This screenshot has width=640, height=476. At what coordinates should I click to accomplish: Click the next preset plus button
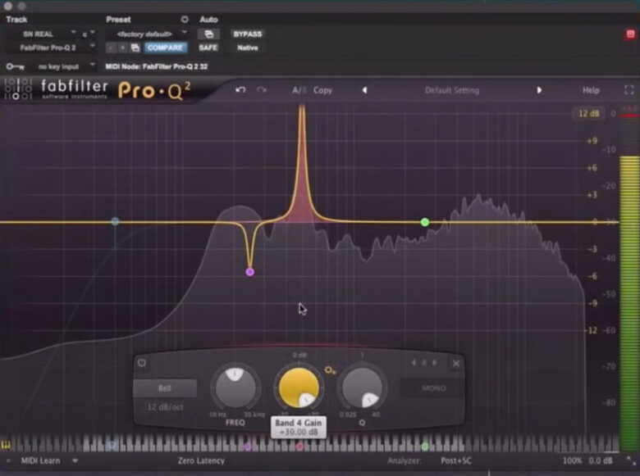122,48
